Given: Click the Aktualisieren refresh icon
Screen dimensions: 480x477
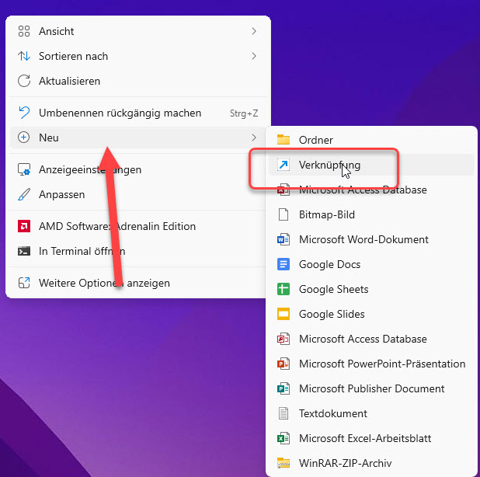Looking at the screenshot, I should [x=24, y=81].
